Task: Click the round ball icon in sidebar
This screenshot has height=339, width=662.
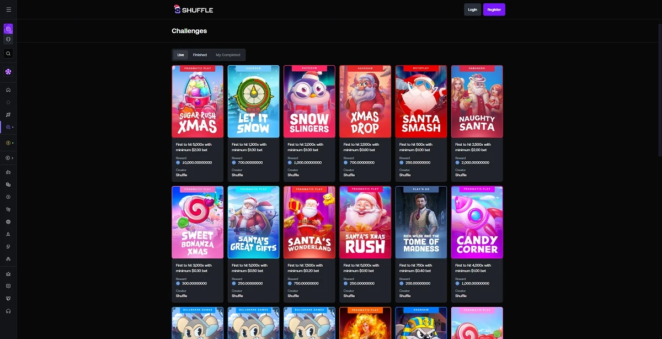Action: (8, 221)
